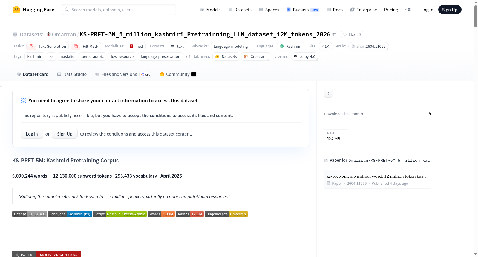This screenshot has width=478, height=257.
Task: Click the nastaliq tag
Action: pos(68,56)
